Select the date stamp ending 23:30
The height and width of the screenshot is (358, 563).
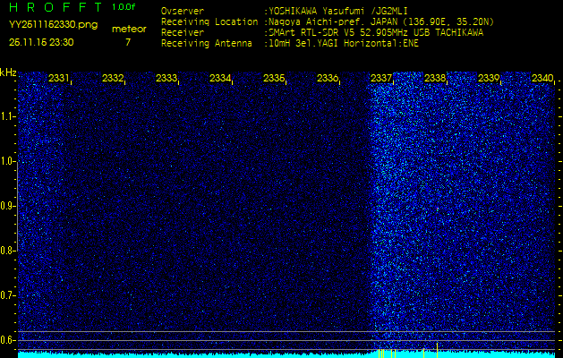coord(41,42)
